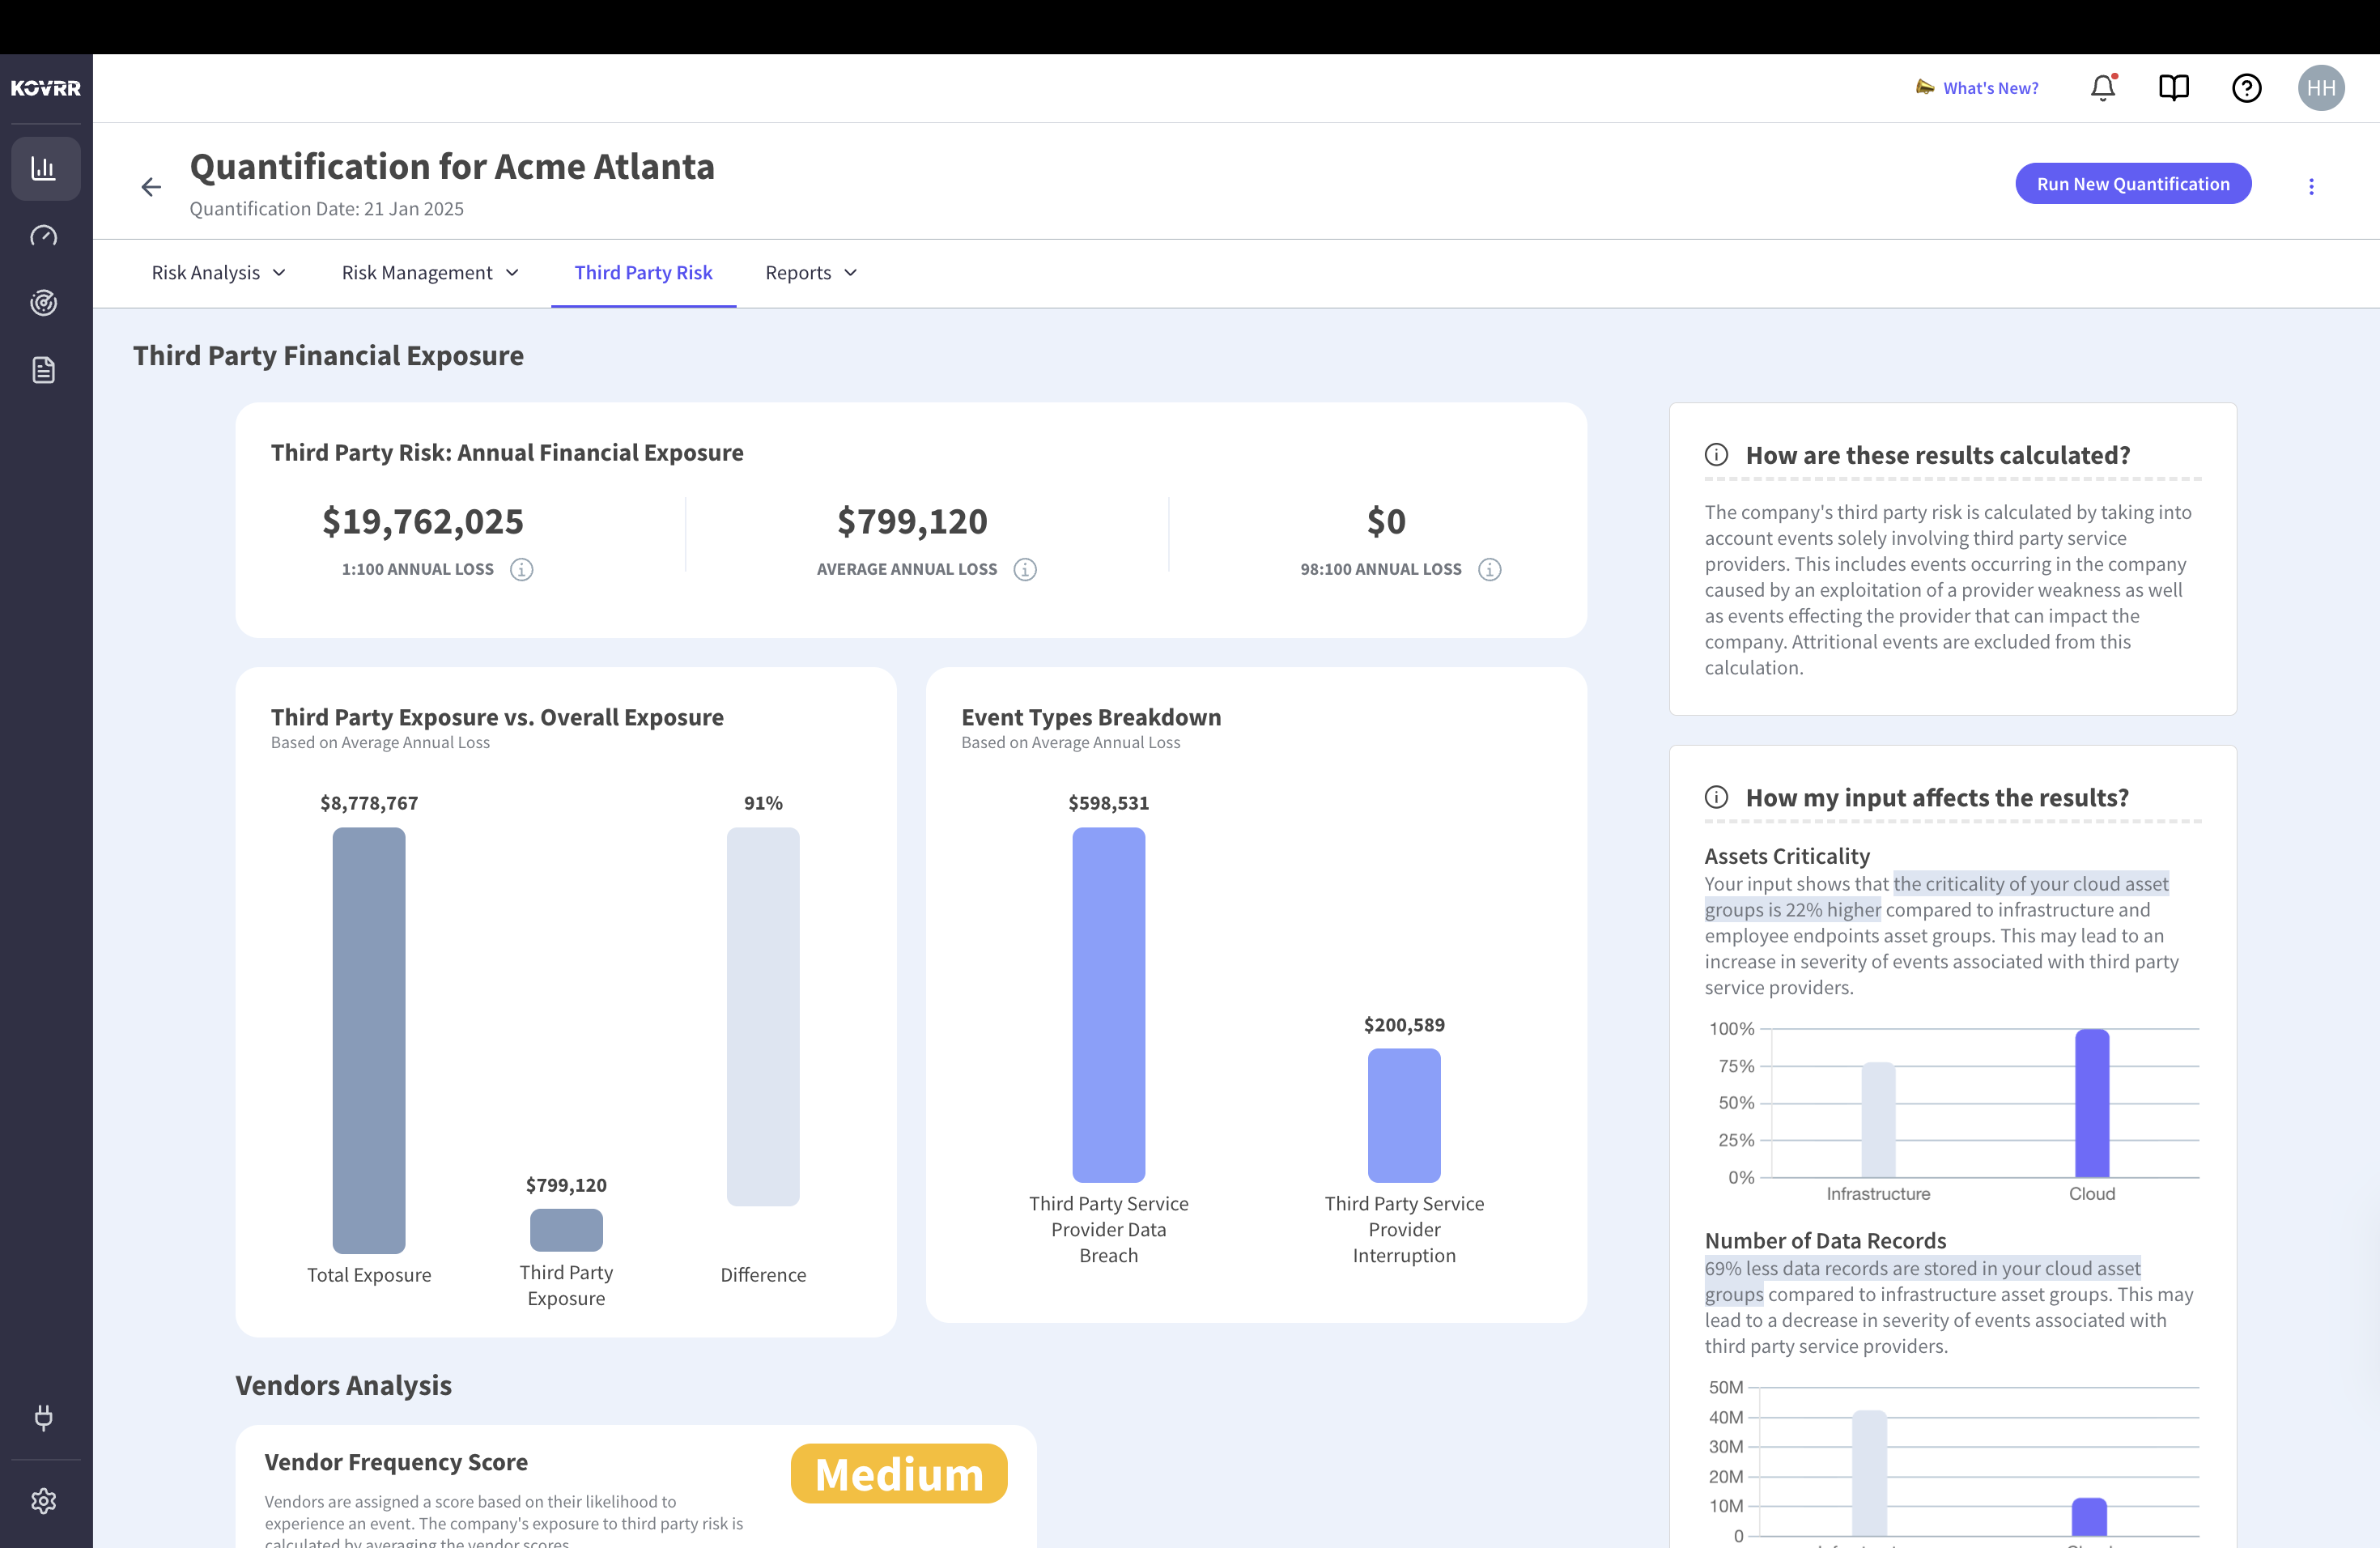
Task: Click the Infrastructure bar in Assets Criticality chart
Action: pos(1879,1120)
